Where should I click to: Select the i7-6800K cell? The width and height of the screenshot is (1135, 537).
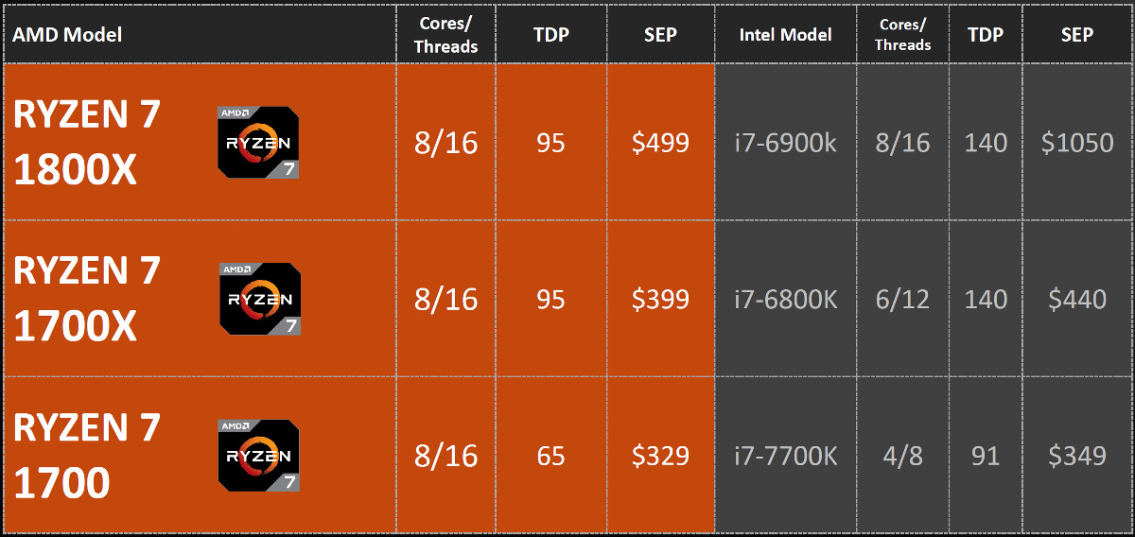click(x=785, y=299)
